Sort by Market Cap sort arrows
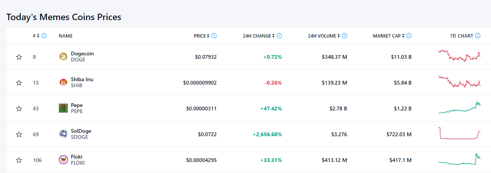 403,36
